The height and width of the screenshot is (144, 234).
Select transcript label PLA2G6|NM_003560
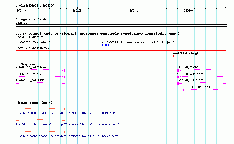[x=28, y=74]
